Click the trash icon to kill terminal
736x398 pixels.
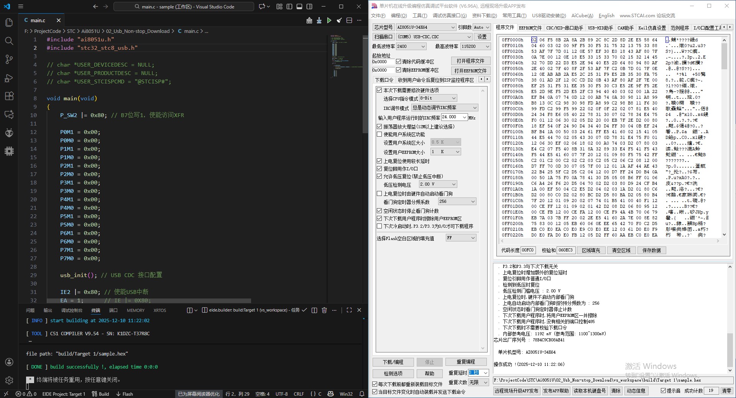pyautogui.click(x=324, y=310)
